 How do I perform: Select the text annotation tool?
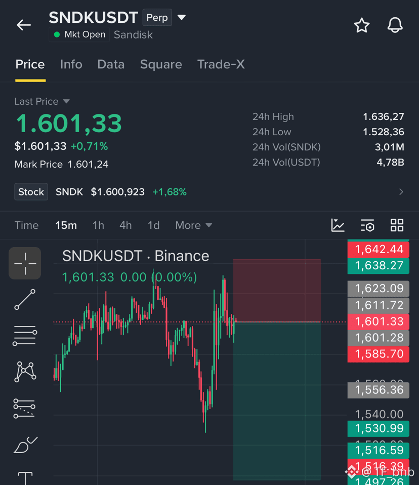[25, 478]
